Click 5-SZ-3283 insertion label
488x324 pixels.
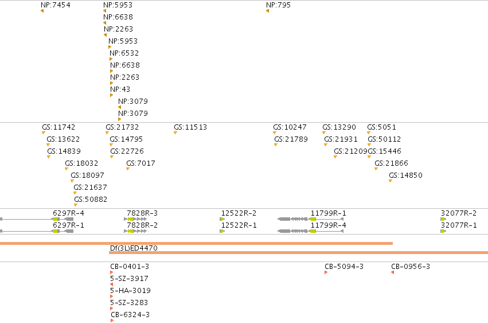click(129, 303)
